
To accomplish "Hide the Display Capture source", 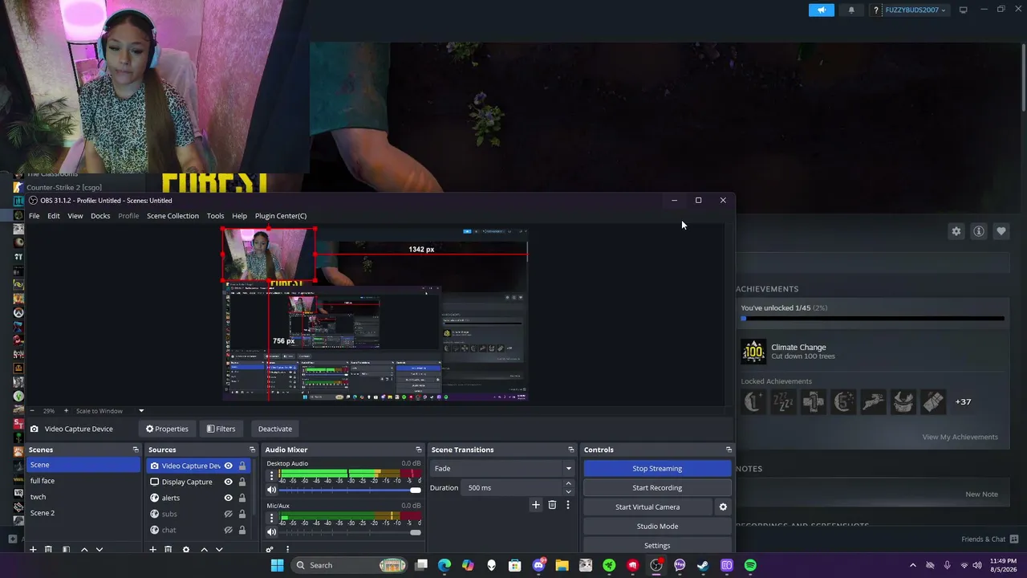I will (x=228, y=482).
